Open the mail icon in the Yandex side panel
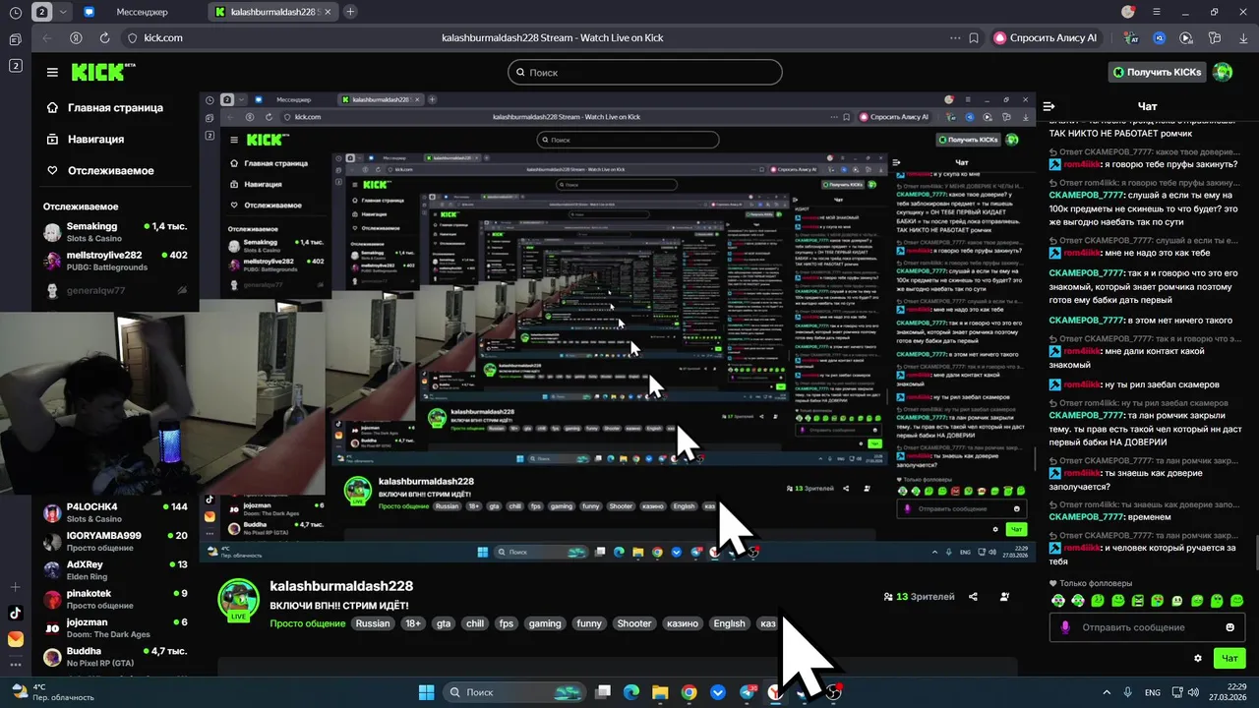The height and width of the screenshot is (708, 1259). coord(15,639)
